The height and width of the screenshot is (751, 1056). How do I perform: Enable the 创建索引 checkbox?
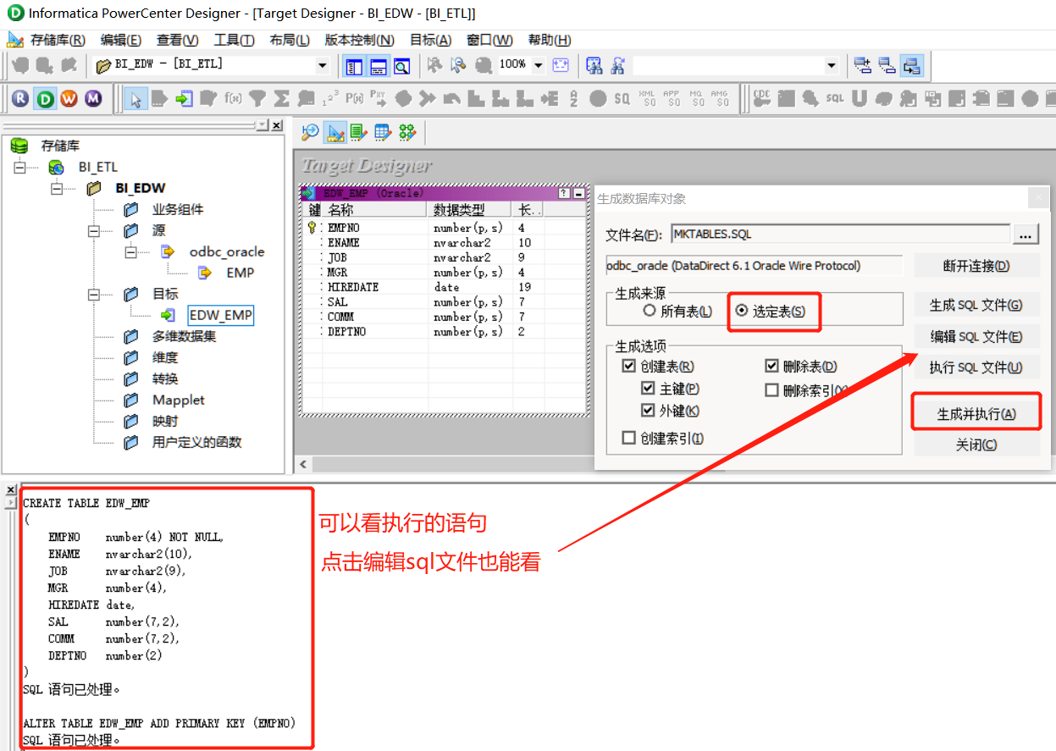(628, 438)
